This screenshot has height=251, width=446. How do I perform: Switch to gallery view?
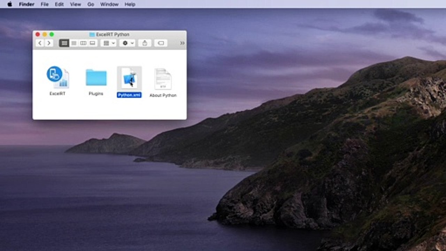point(92,43)
